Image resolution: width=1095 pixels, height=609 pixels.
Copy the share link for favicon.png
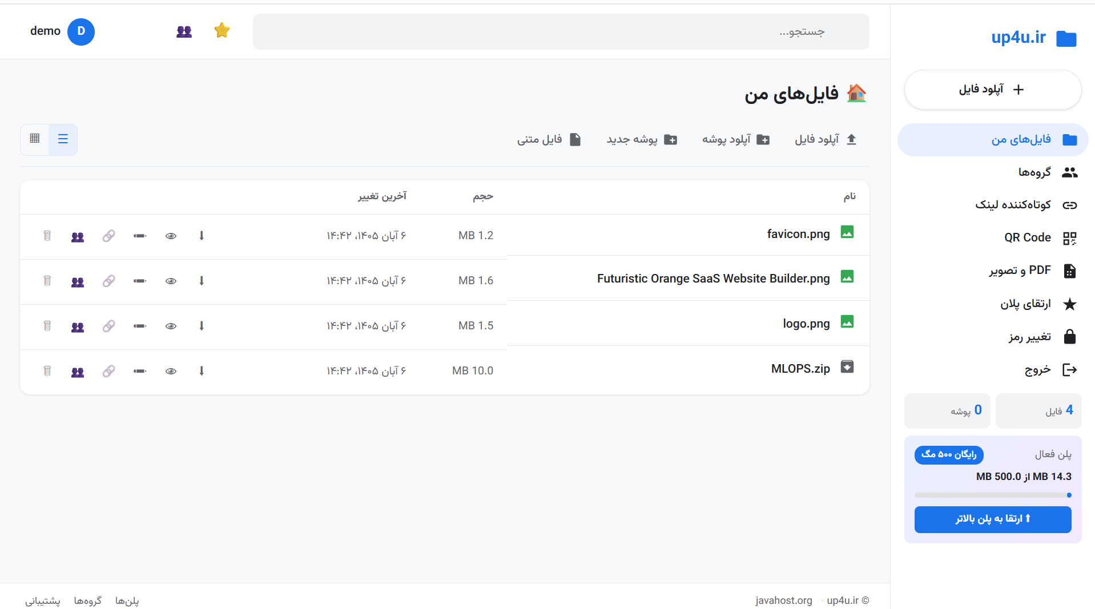click(108, 236)
